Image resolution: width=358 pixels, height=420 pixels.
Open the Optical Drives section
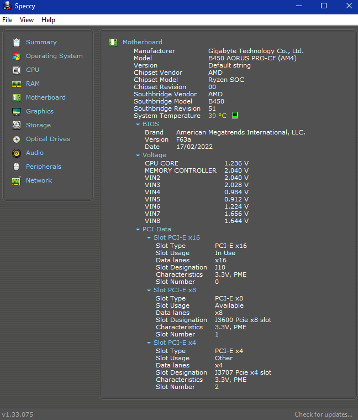48,139
